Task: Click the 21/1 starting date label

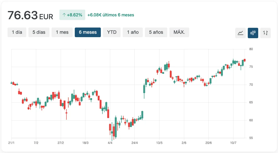Action: click(11, 143)
